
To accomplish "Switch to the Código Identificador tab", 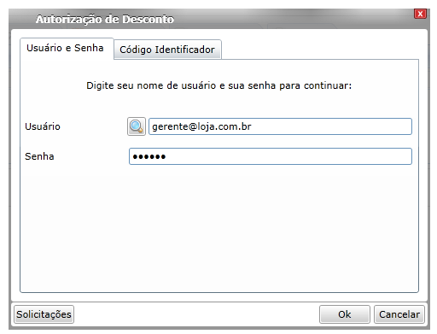I will coord(167,50).
